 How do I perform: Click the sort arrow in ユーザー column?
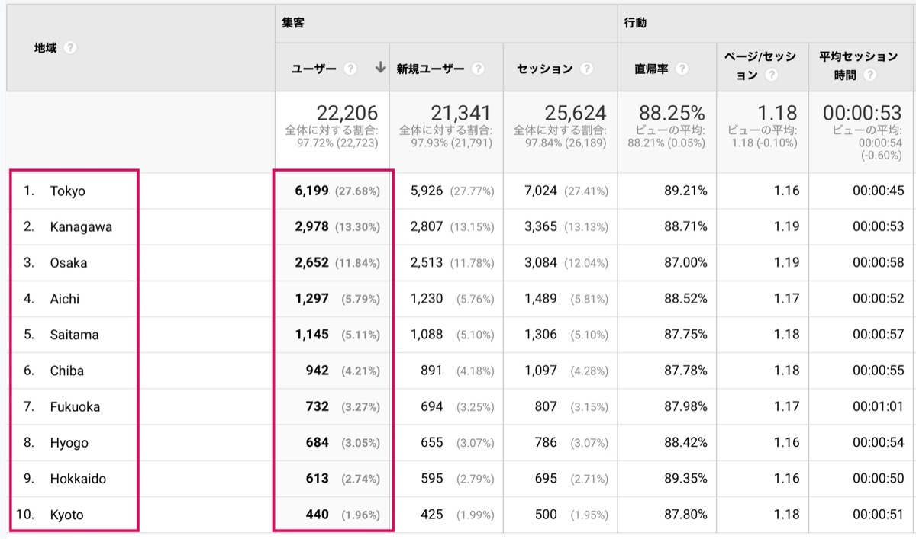coord(380,69)
